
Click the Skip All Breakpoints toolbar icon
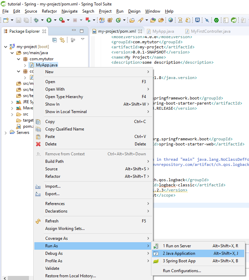click(x=207, y=20)
